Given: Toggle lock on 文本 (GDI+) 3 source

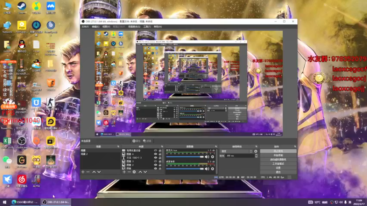Looking at the screenshot, I should (160, 157).
